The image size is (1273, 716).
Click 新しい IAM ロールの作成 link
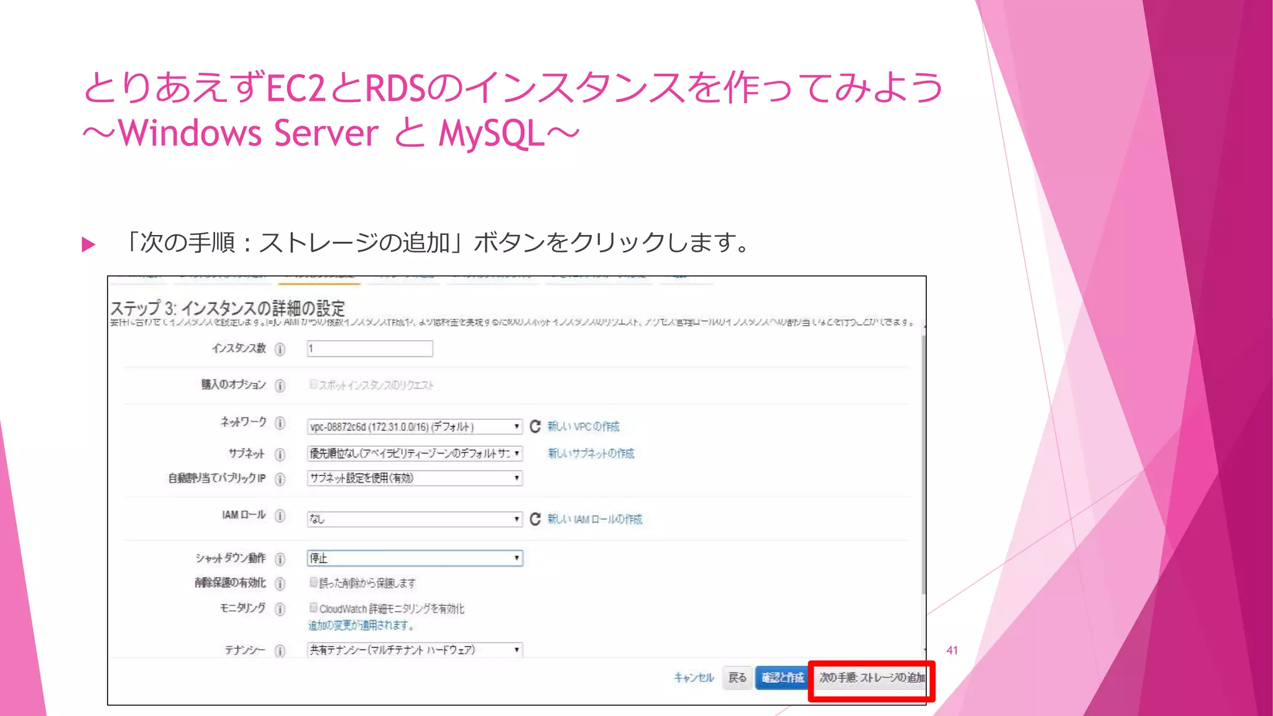594,519
